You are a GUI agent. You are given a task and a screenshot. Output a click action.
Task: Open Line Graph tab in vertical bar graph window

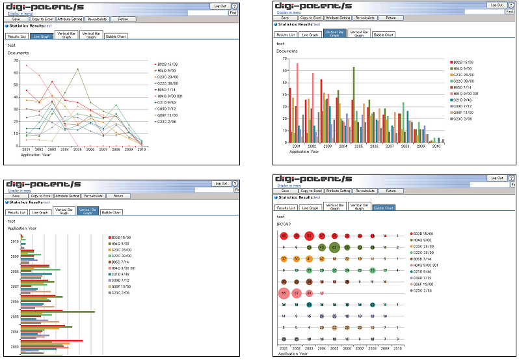point(310,35)
